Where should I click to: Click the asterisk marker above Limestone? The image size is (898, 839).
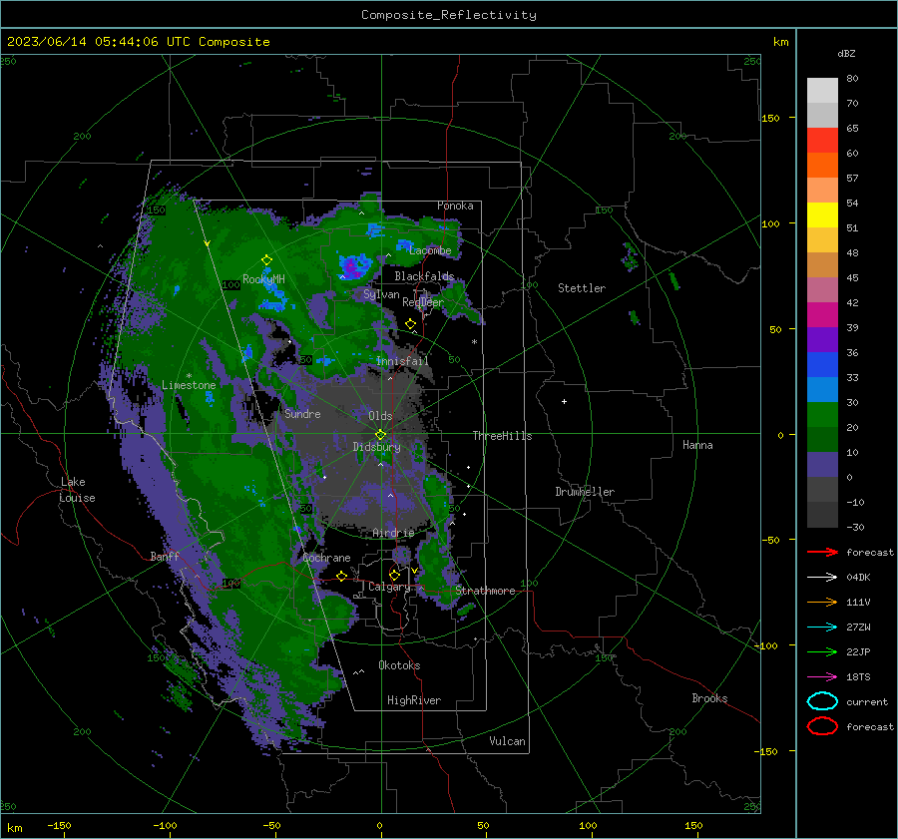point(189,376)
